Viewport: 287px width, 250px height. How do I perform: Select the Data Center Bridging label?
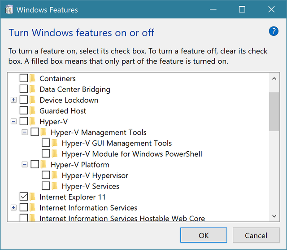[75, 89]
